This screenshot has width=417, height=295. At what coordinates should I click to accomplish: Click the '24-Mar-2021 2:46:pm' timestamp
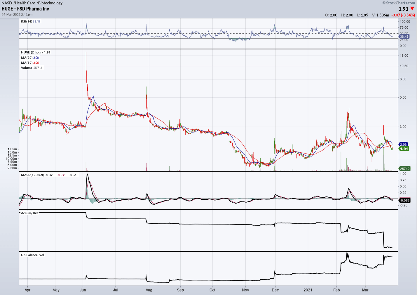pos(17,14)
